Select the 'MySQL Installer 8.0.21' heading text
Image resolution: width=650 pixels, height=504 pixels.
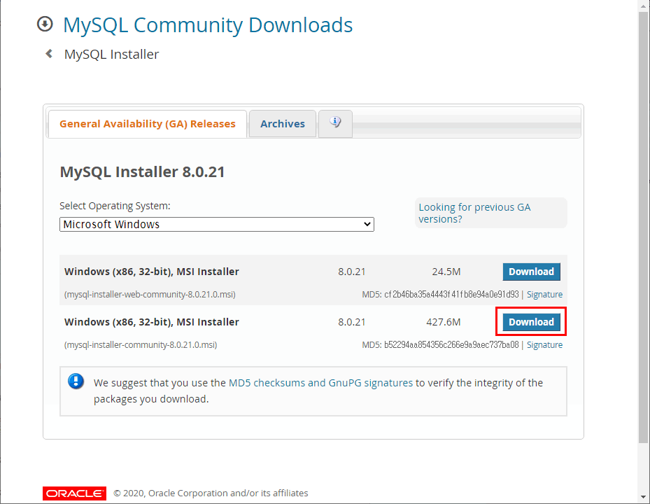pos(142,171)
